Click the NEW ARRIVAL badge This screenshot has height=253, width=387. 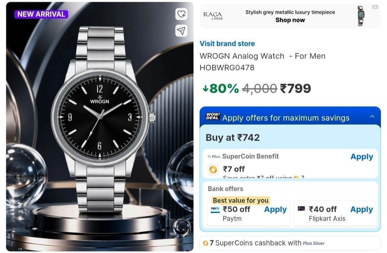tap(41, 14)
